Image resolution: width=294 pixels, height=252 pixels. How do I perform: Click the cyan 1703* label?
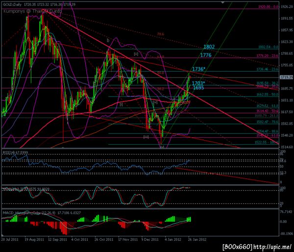coord(198,83)
